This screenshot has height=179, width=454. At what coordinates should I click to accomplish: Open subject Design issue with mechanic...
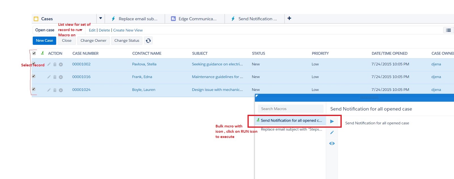[x=217, y=90]
